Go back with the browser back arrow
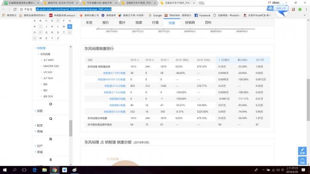Image resolution: width=310 pixels, height=174 pixels. coord(4,9)
